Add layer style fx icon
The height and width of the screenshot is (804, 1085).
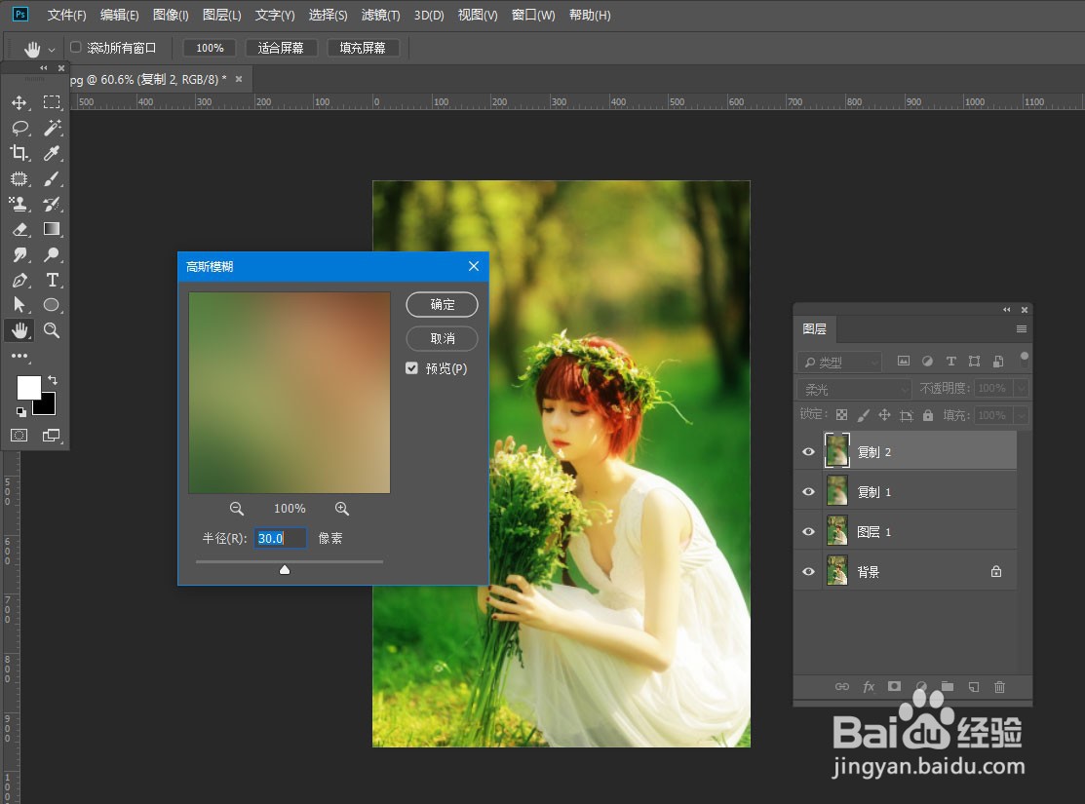pos(869,686)
